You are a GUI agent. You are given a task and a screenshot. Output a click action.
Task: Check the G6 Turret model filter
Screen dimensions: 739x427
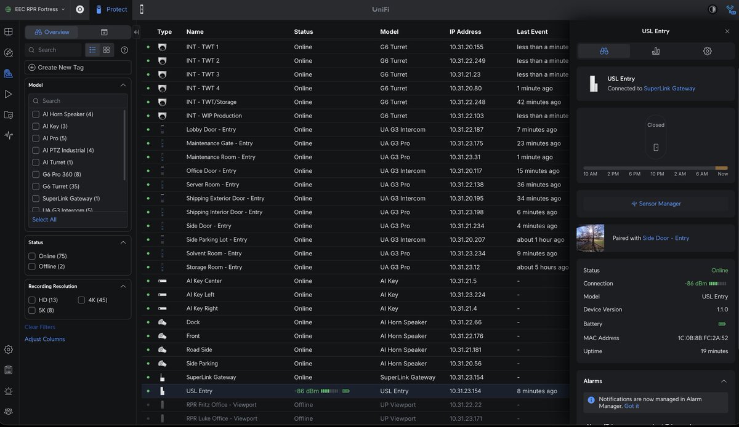coord(36,186)
